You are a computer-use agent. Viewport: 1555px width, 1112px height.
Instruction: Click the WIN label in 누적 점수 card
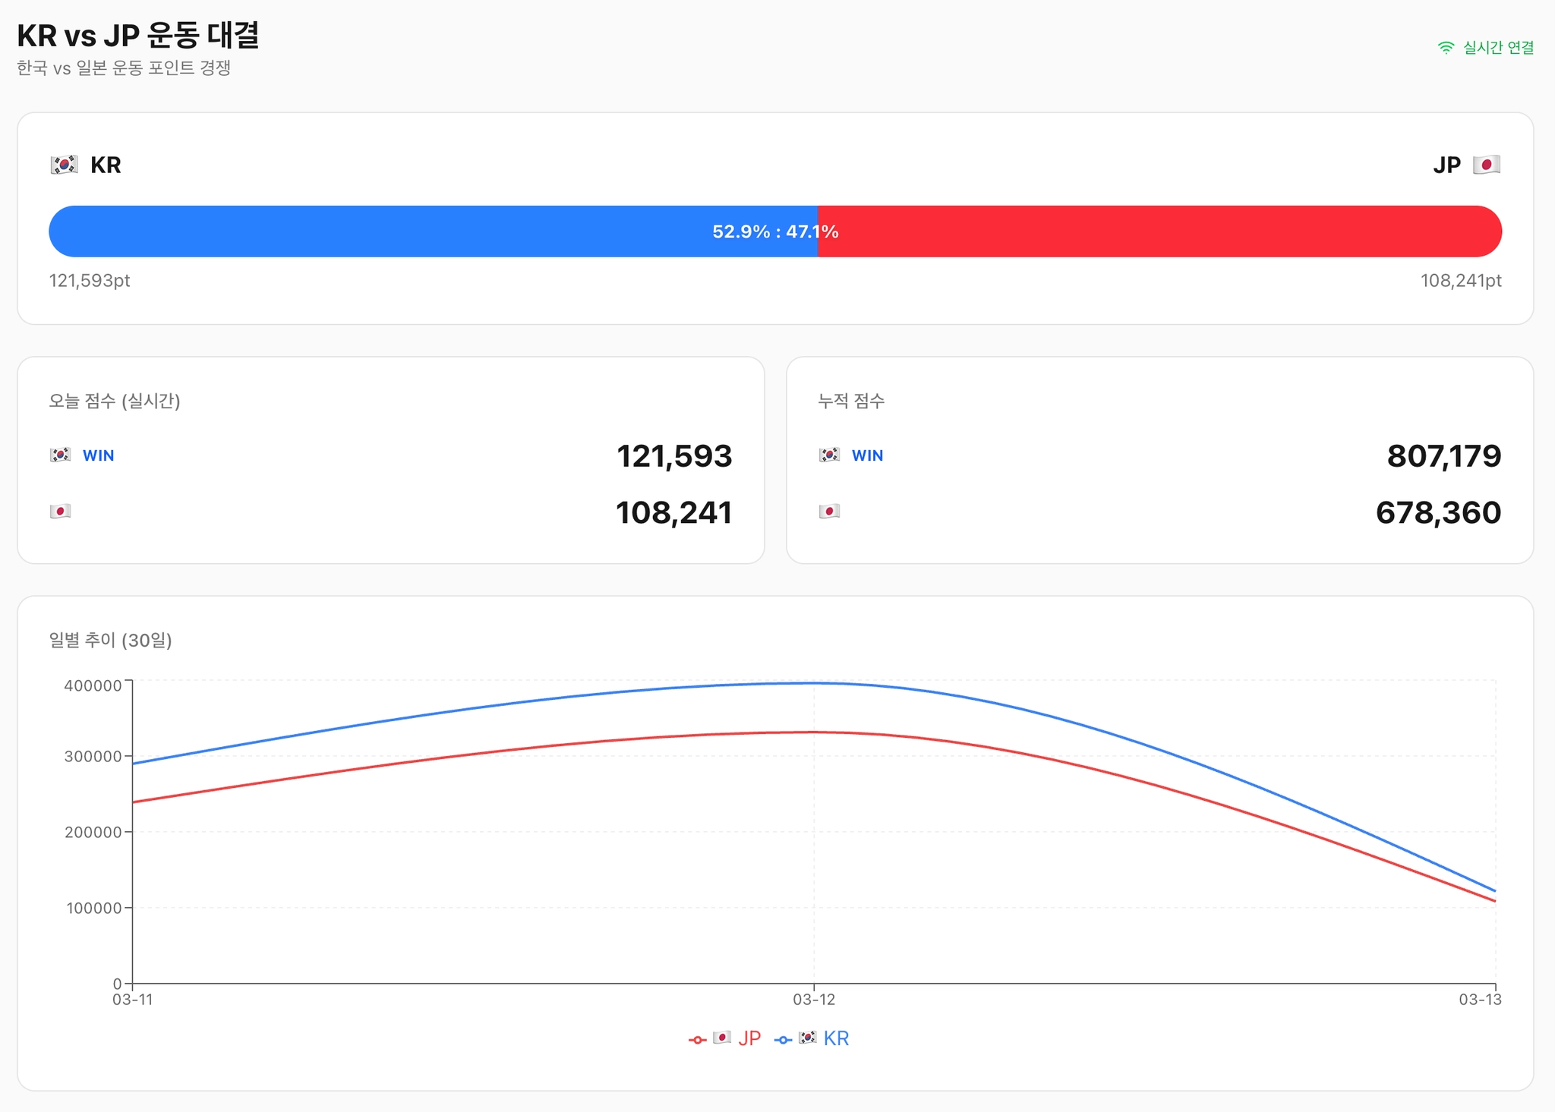[x=867, y=455]
